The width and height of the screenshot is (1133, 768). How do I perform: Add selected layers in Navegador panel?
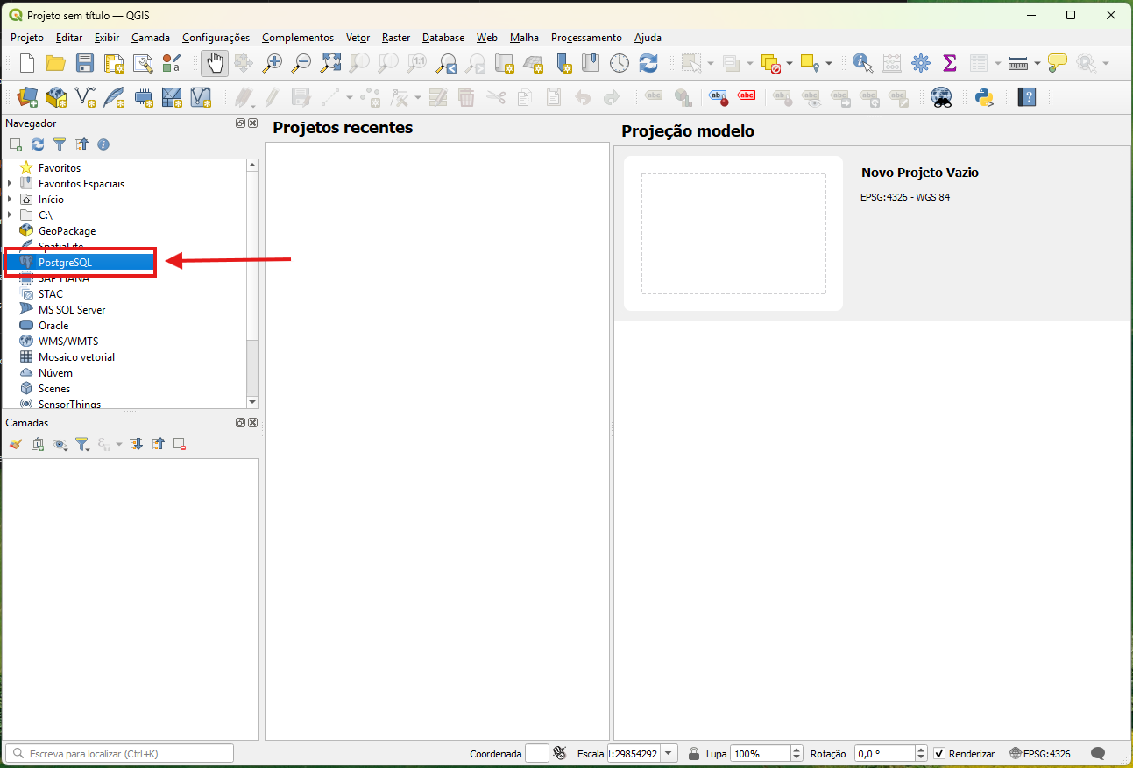tap(16, 144)
